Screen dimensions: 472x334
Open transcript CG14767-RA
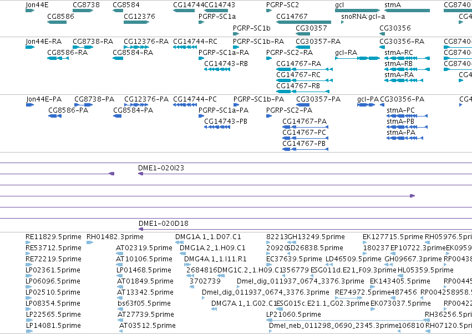[x=298, y=64]
